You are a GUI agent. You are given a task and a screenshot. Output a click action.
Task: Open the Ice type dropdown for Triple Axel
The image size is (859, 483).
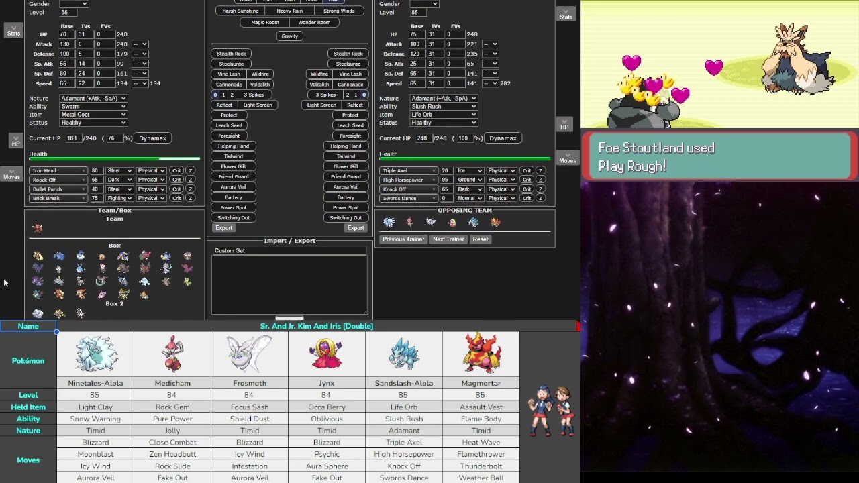[x=470, y=170]
